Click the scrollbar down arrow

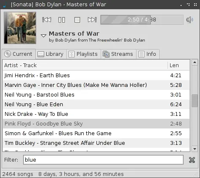(x=195, y=149)
